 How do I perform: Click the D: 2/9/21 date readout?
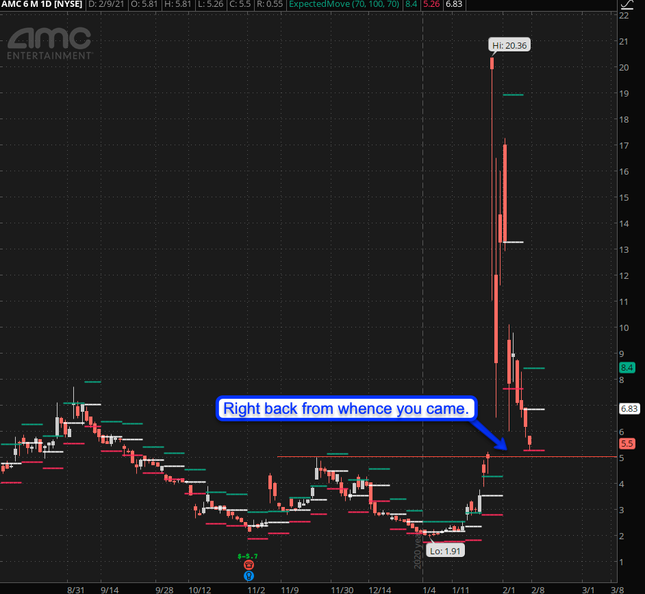click(x=106, y=4)
